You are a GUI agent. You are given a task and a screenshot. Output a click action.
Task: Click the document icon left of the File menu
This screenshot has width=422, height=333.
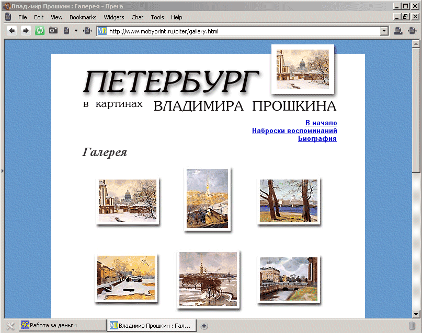click(8, 17)
